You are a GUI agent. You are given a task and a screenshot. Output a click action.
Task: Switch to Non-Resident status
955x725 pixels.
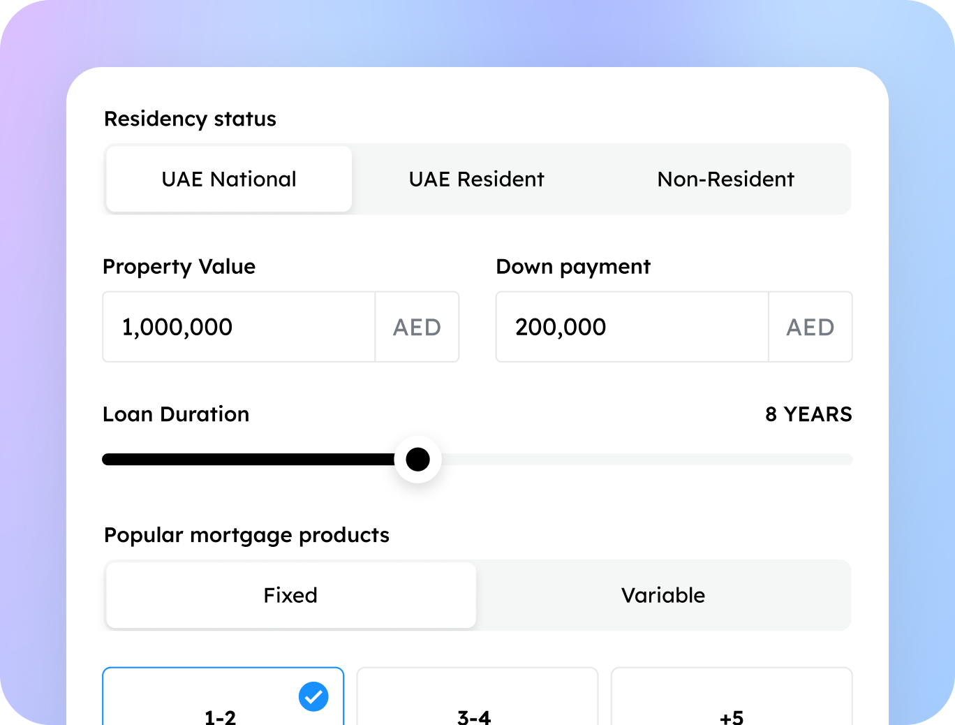click(x=725, y=180)
